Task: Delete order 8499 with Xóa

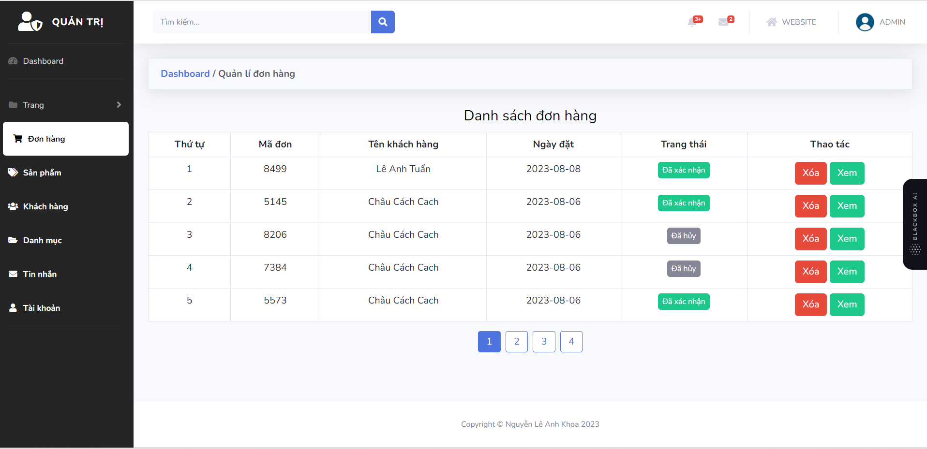Action: tap(811, 173)
